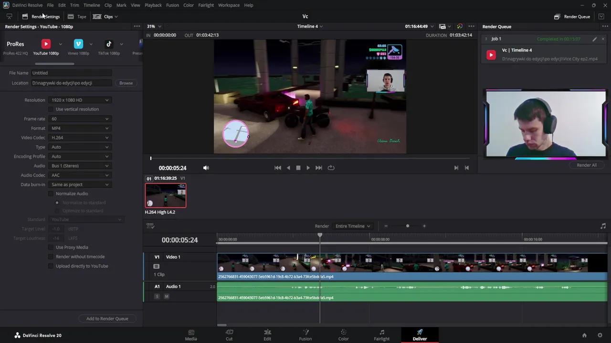Jump to last frame in viewer
The width and height of the screenshot is (611, 343).
coord(319,168)
